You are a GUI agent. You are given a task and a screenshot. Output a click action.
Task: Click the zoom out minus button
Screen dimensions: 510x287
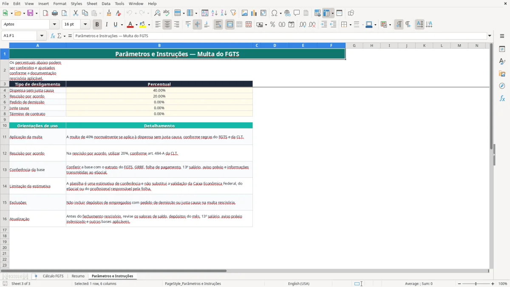460,284
